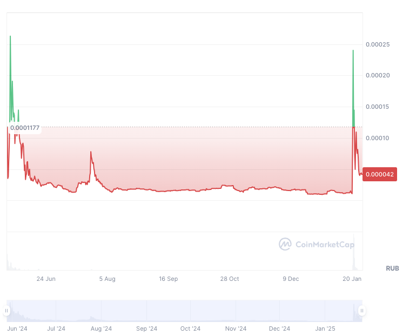416x335 pixels.
Task: Click the 20 Jan date label
Action: pyautogui.click(x=352, y=279)
